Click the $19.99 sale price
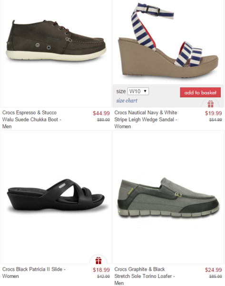 pos(214,113)
